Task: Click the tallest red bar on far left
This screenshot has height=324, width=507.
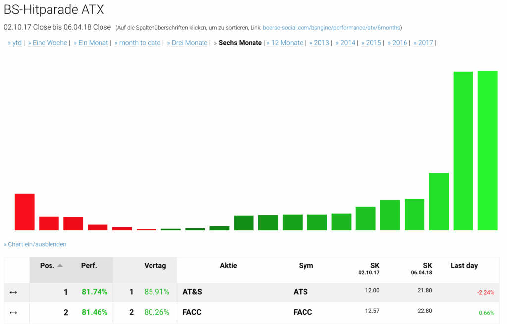Action: [24, 211]
